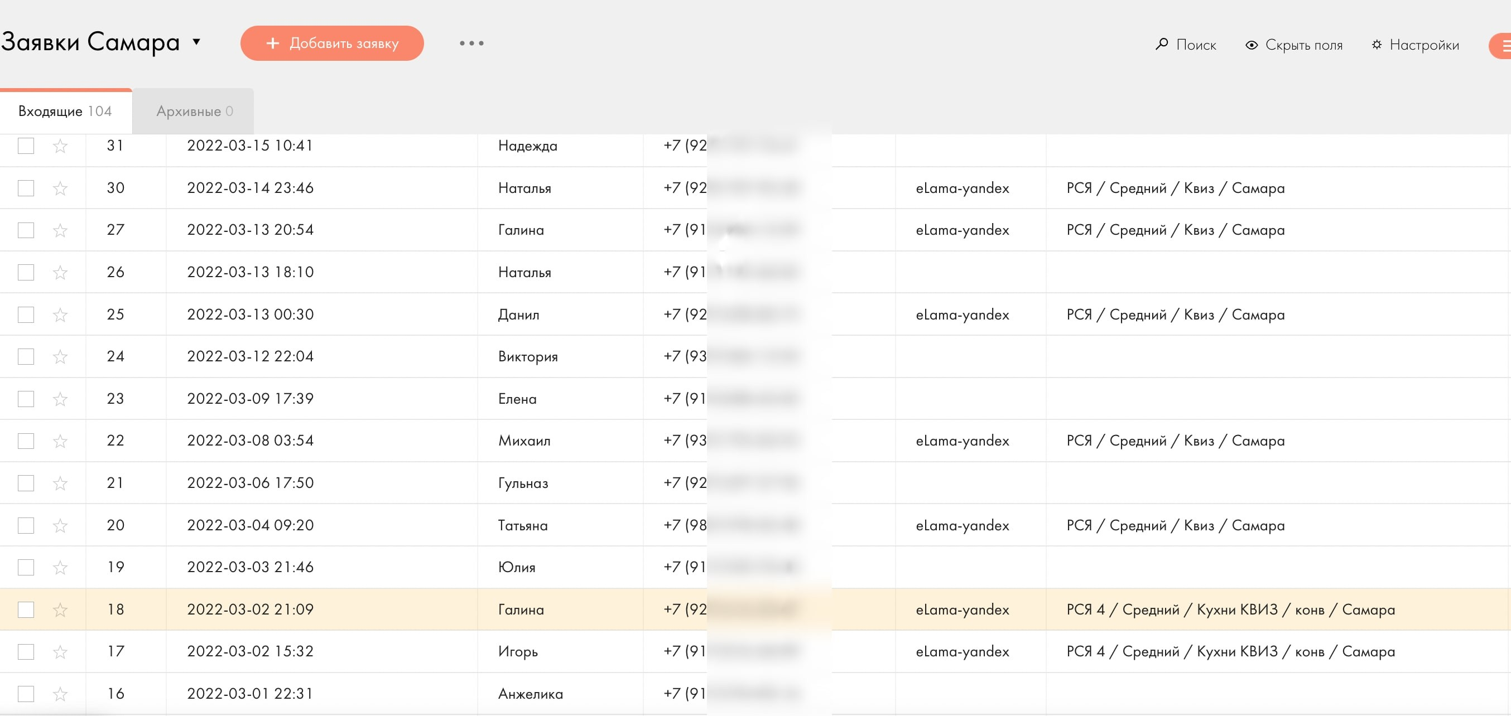This screenshot has height=716, width=1511.
Task: Star the row 16 Анжелика entry
Action: 60,694
